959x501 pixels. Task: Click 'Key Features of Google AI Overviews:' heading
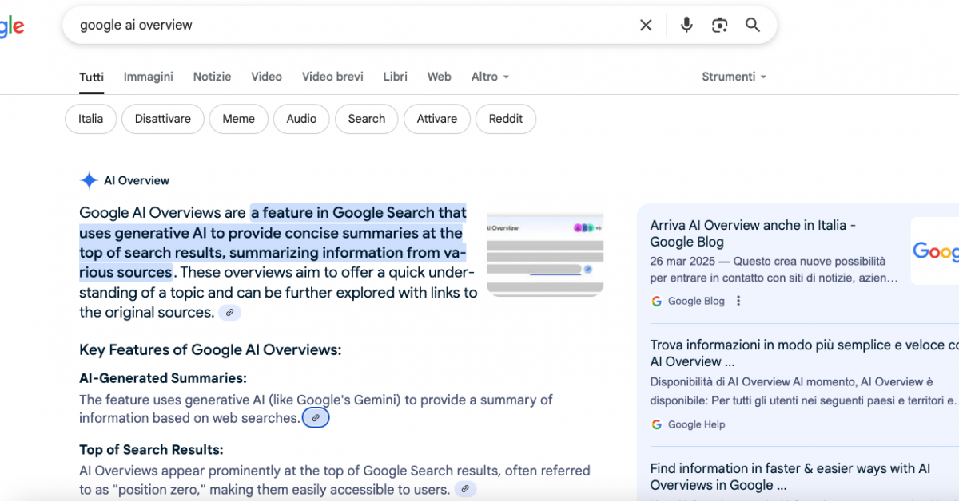pos(210,349)
